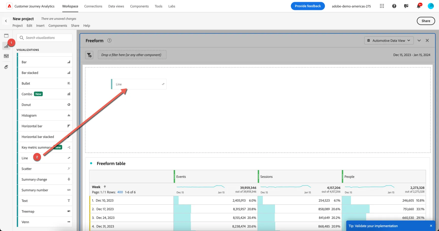Open the Data dictionary icon in left rail

coord(6,67)
